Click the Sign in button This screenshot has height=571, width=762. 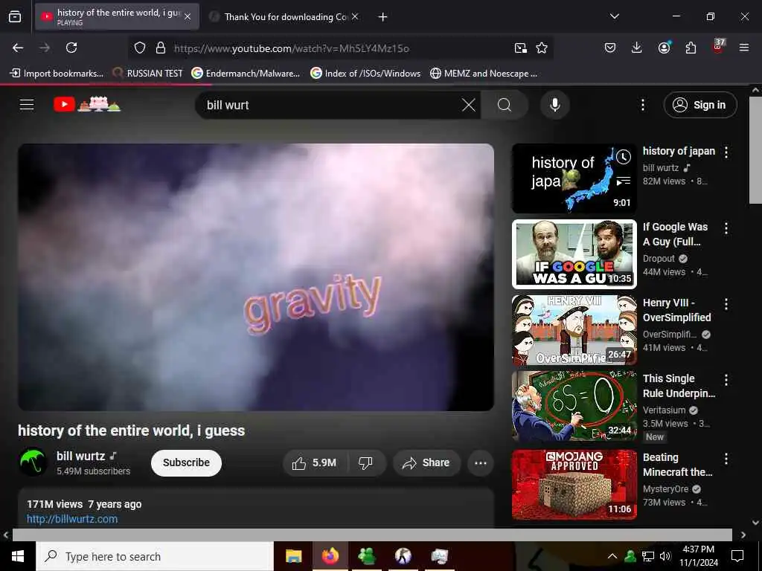pyautogui.click(x=699, y=105)
